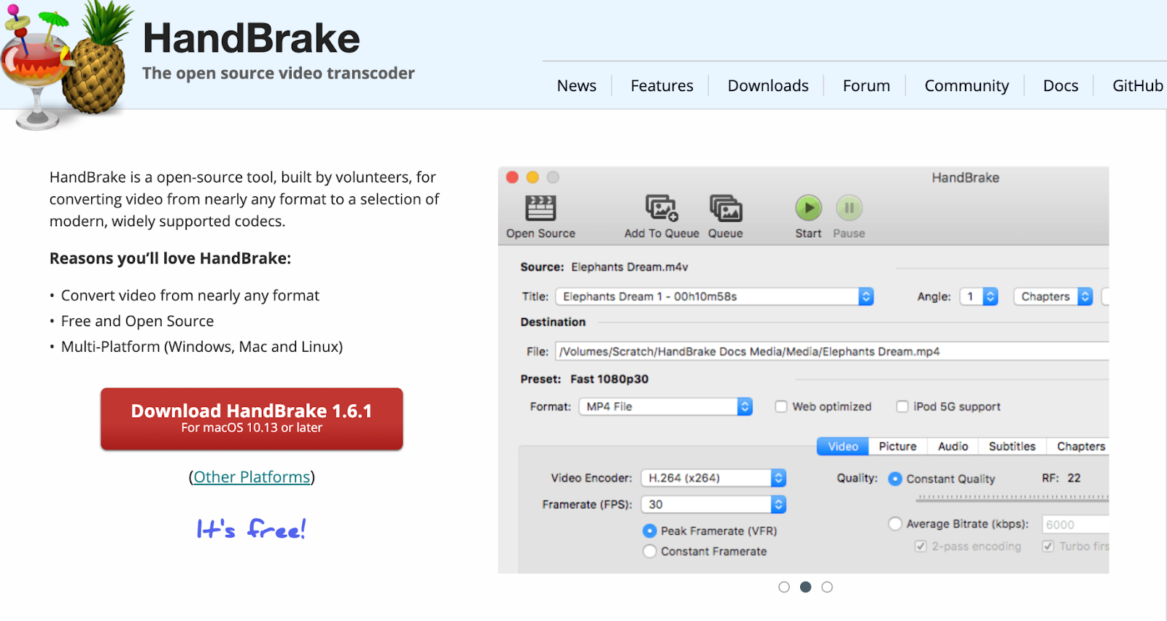Select Peak Framerate (VFR) option
This screenshot has width=1167, height=621.
[x=649, y=531]
